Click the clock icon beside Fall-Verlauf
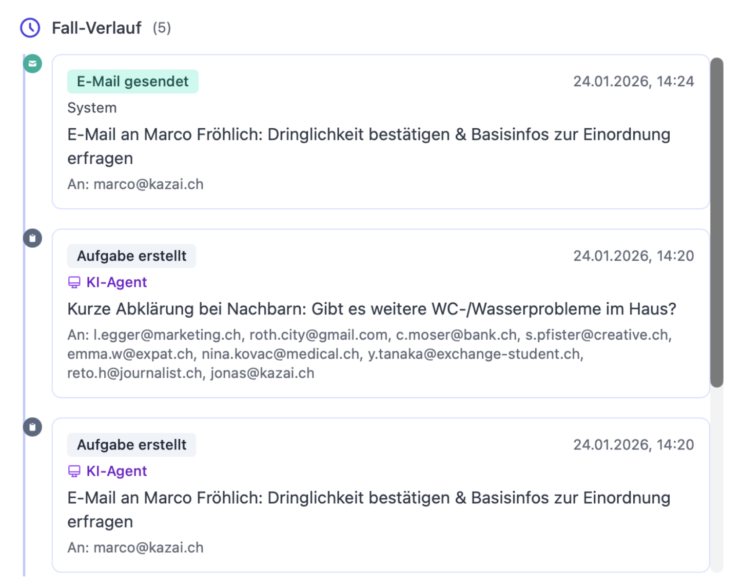 pyautogui.click(x=30, y=28)
